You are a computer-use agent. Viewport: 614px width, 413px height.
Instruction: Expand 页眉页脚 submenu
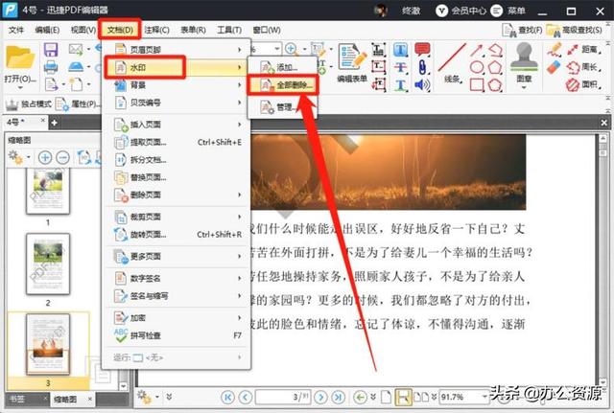177,50
